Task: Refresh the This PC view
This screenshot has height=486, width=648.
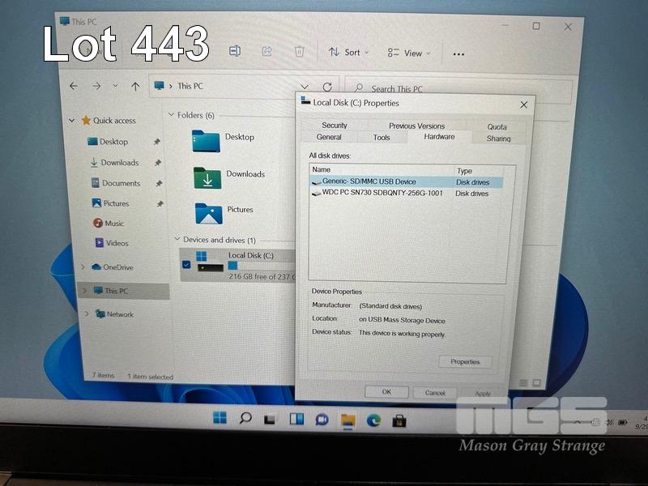Action: click(327, 87)
